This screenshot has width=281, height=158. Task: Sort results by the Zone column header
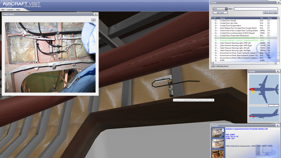coord(272,18)
